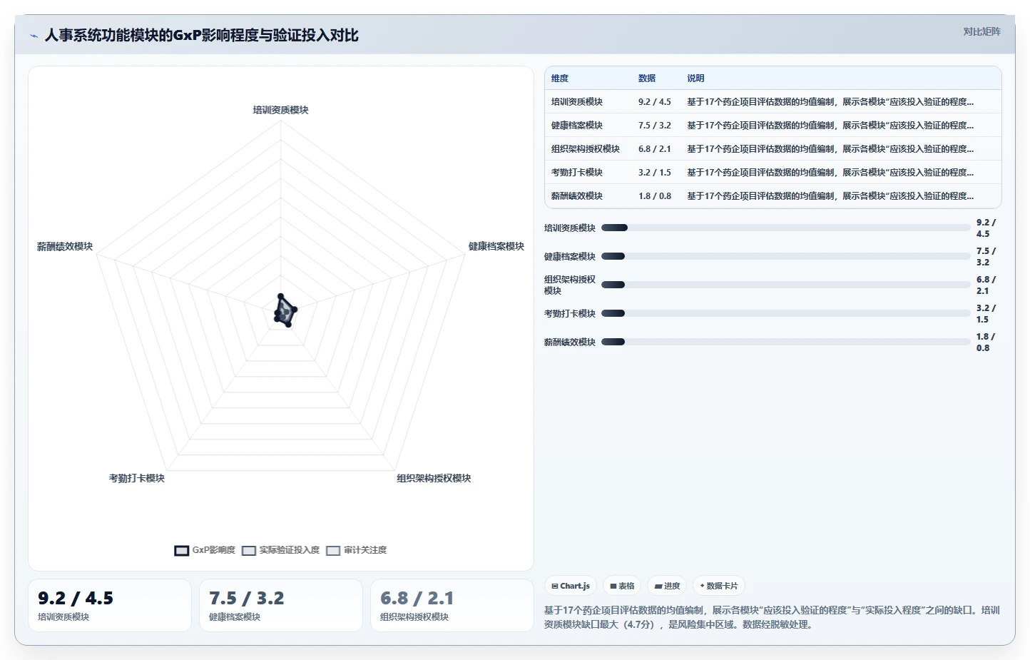The height and width of the screenshot is (660, 1030).
Task: Click radar axis label 健康档案模块
Action: pos(496,246)
